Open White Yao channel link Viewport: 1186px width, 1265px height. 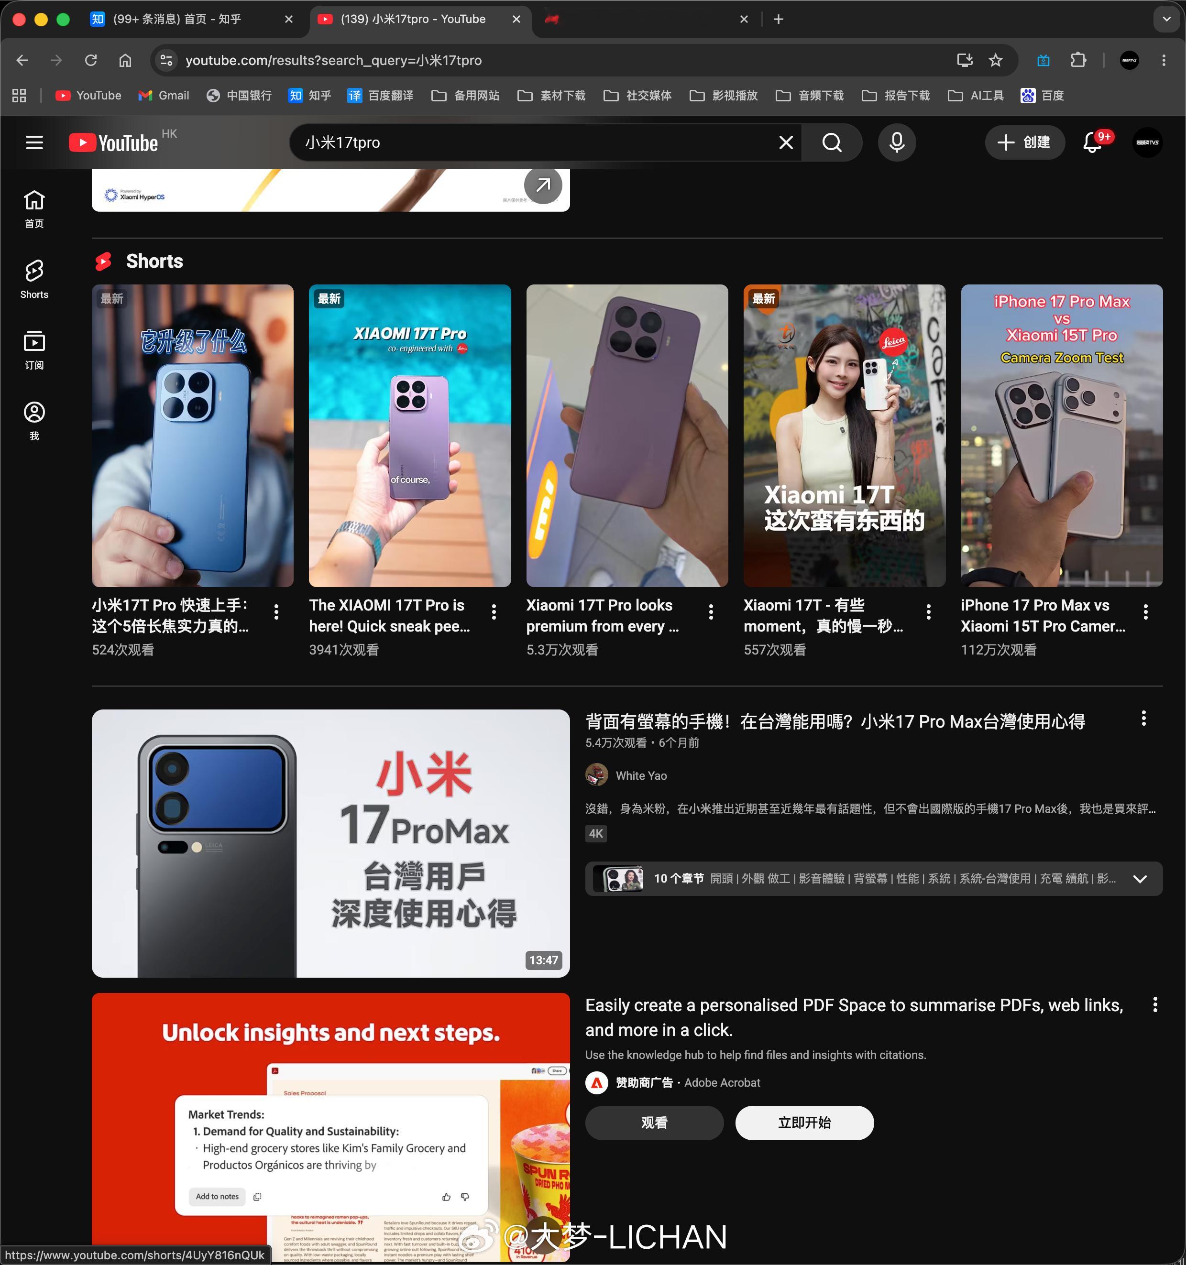[x=641, y=775]
